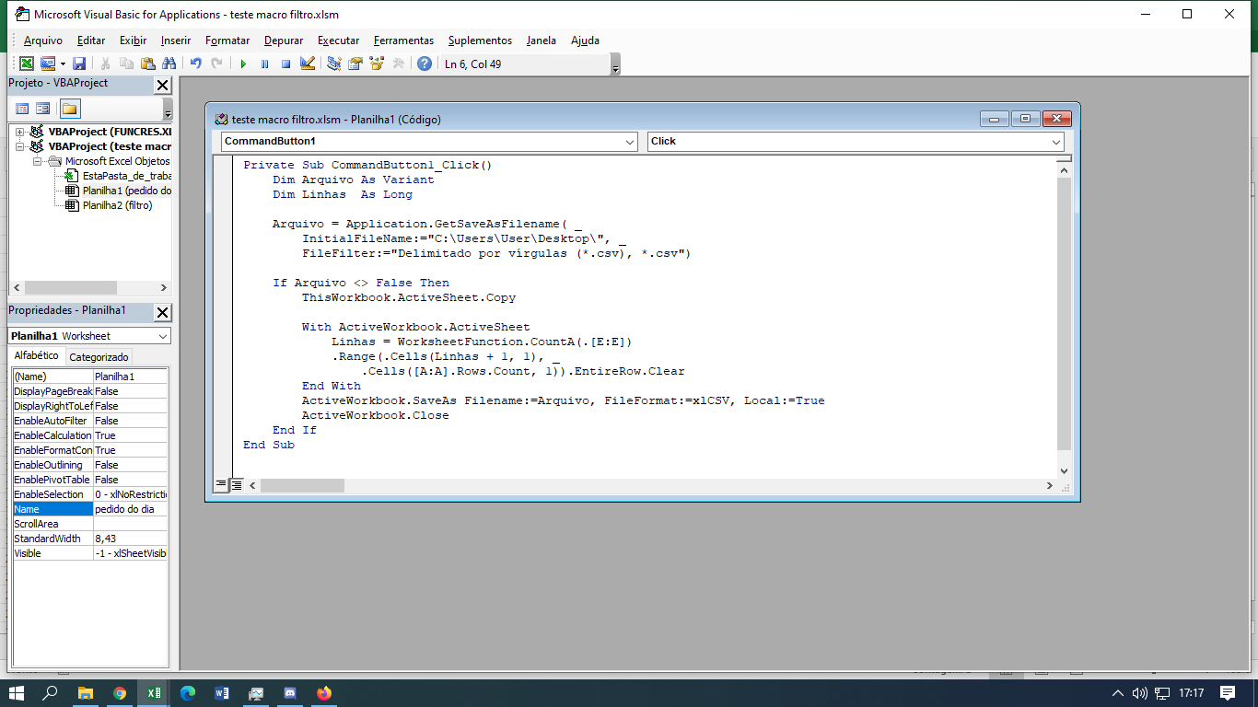Click the View Microsoft Excel toolbar icon
1258x707 pixels.
point(27,64)
